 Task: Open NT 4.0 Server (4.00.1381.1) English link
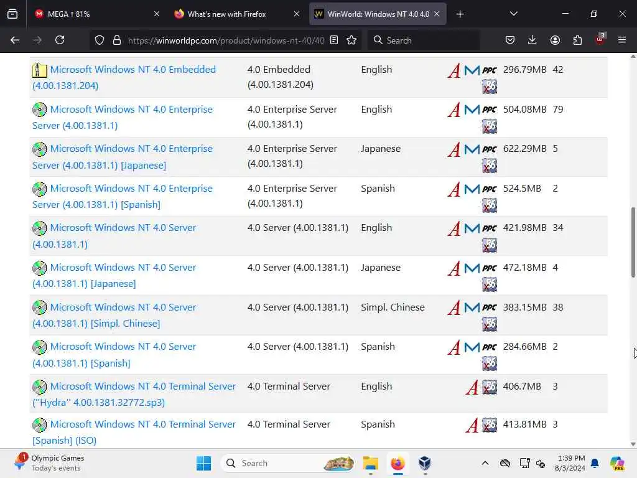114,236
